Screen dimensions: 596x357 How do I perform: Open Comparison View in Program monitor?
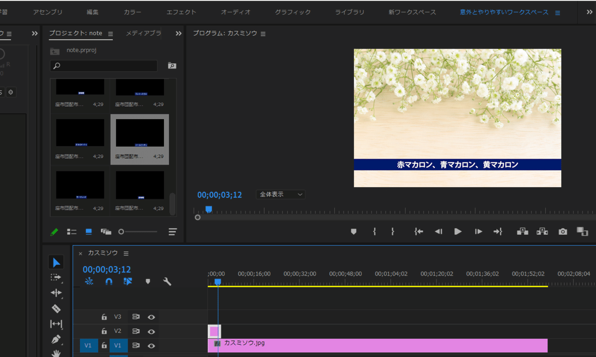coord(582,231)
